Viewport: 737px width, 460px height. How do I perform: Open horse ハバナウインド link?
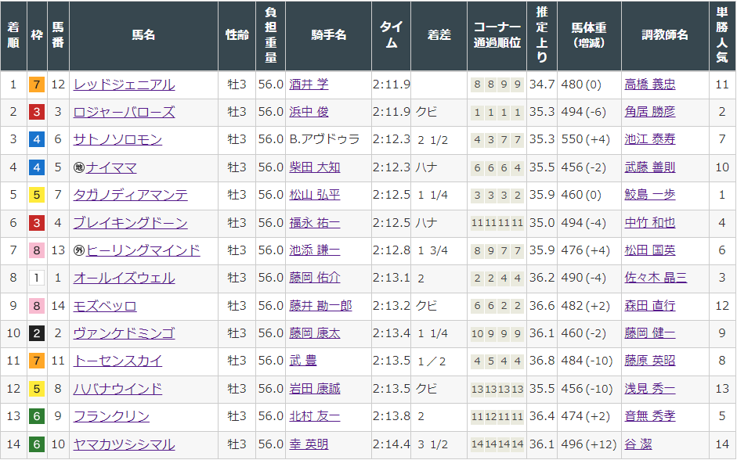coord(118,389)
